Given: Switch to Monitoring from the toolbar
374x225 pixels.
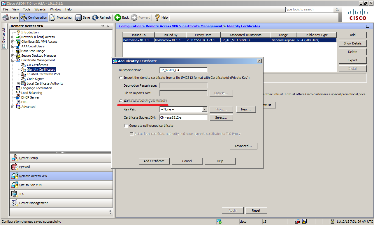Looking at the screenshot, I should tap(61, 17).
